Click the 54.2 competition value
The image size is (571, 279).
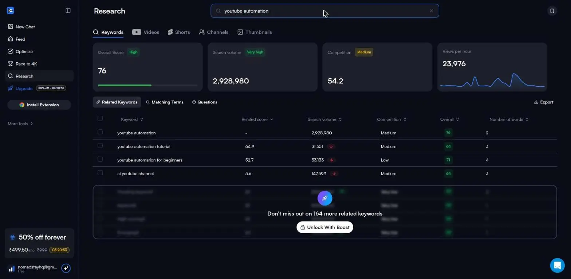335,81
